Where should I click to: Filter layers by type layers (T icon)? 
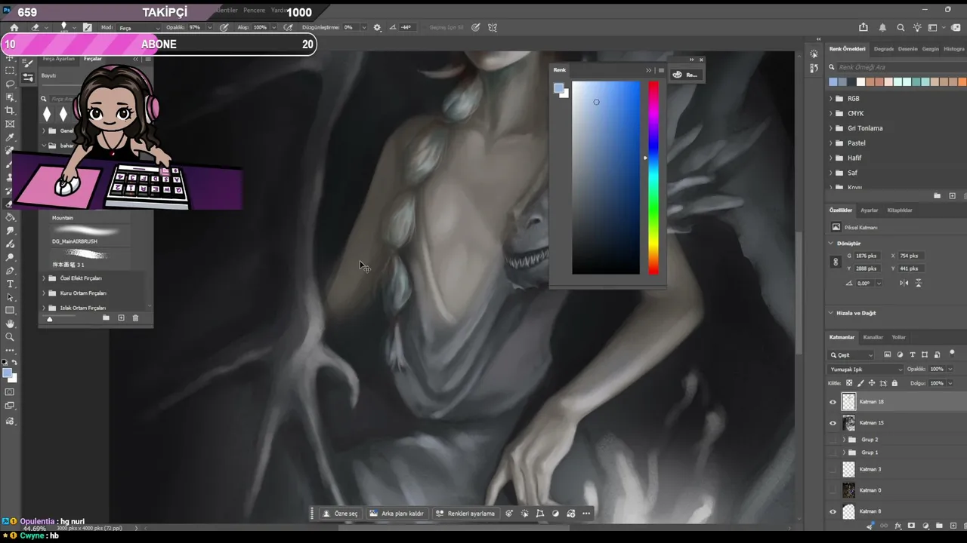(912, 355)
